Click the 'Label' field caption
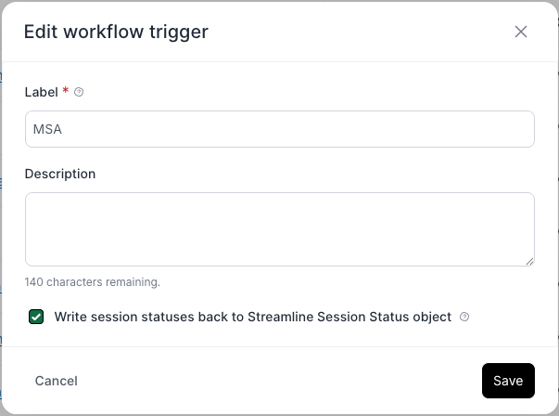Screen dimensions: 559x416 click(41, 92)
